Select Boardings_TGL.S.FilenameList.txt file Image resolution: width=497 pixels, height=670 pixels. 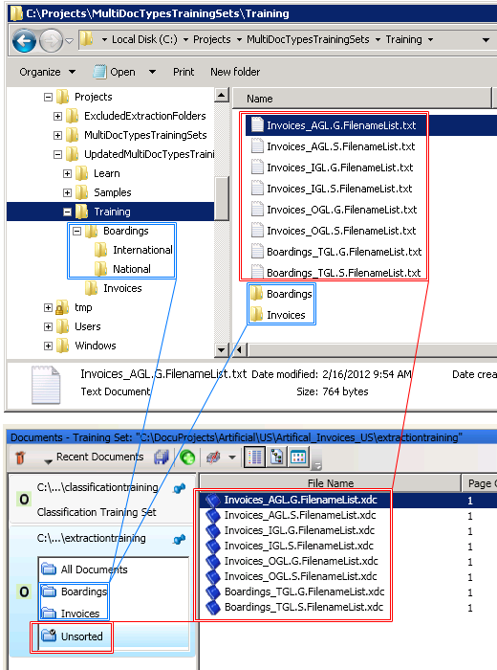(x=343, y=273)
